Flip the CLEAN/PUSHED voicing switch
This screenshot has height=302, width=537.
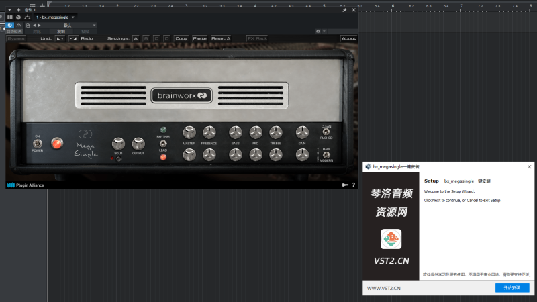coord(326,132)
